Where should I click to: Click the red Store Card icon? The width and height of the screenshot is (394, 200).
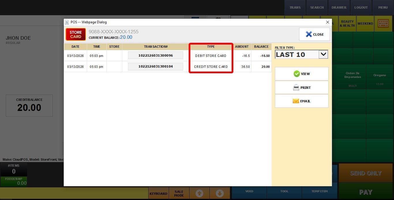click(x=76, y=34)
